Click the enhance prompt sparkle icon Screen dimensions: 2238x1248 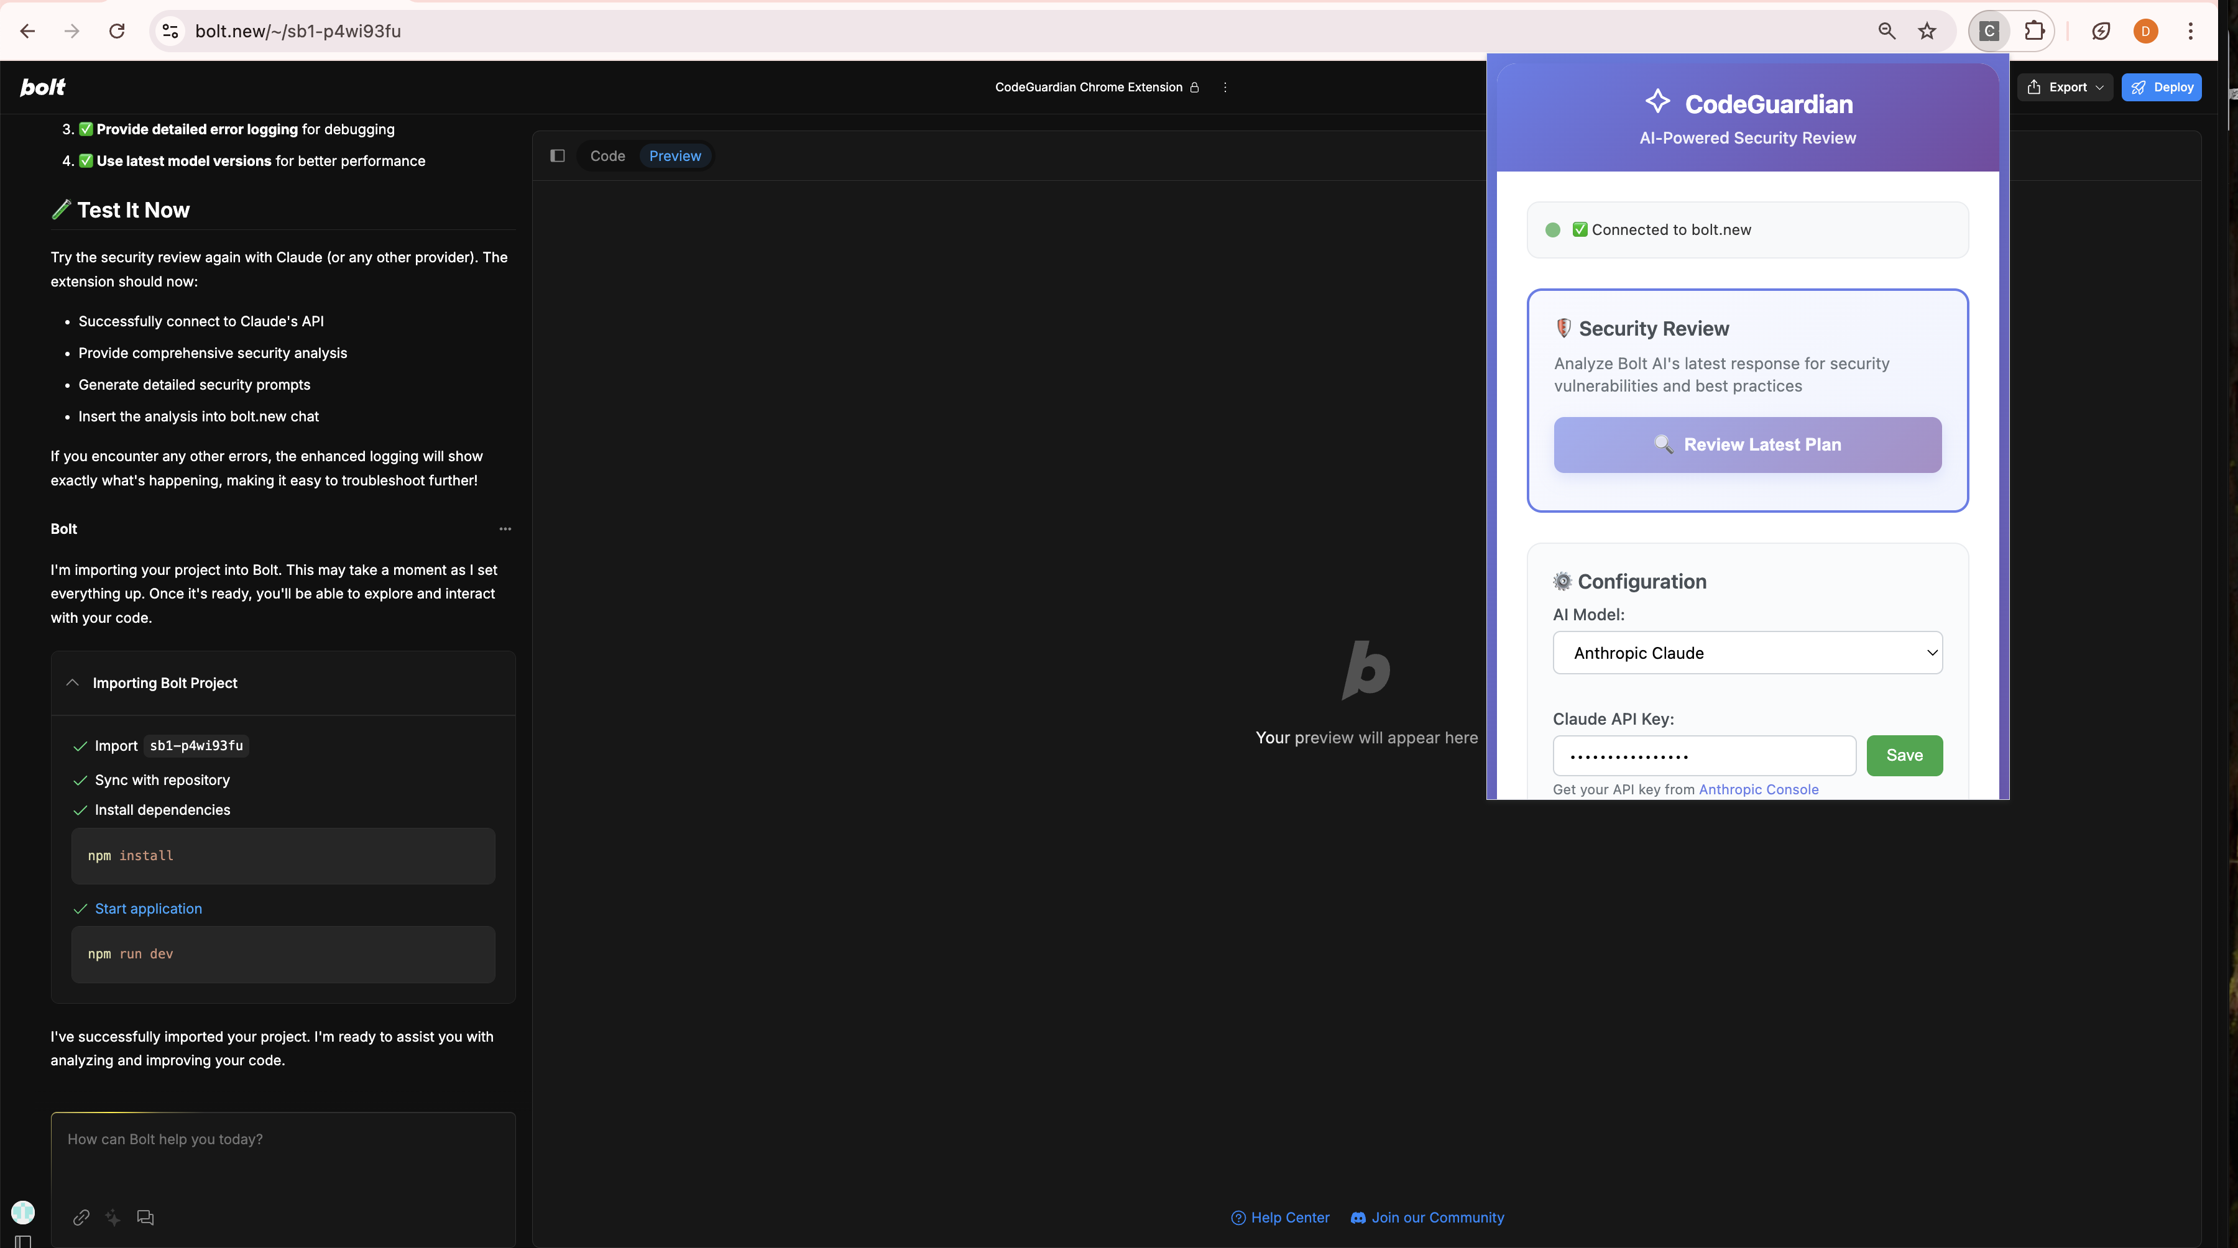[x=113, y=1218]
